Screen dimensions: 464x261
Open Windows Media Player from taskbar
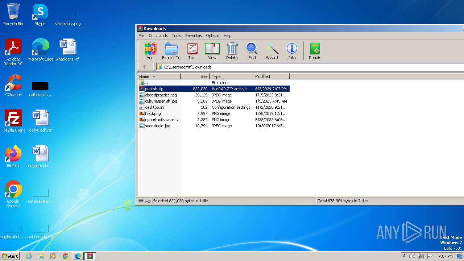point(53,256)
